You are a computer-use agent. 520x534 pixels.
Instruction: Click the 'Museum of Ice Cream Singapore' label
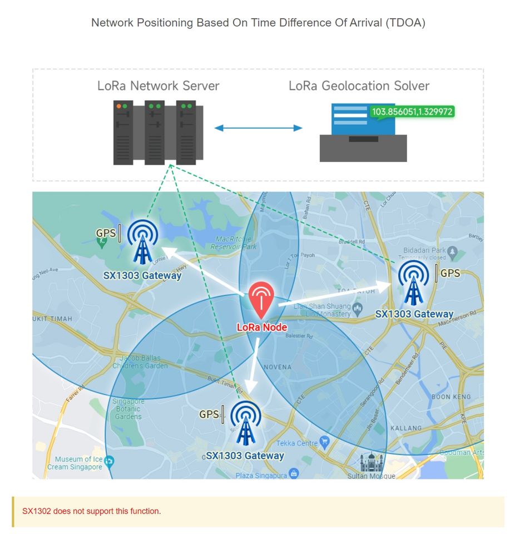click(x=75, y=463)
